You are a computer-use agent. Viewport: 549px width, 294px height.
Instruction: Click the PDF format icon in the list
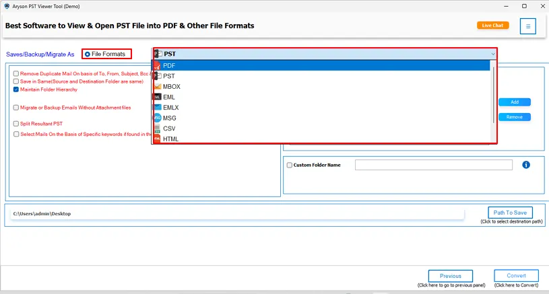pyautogui.click(x=157, y=66)
